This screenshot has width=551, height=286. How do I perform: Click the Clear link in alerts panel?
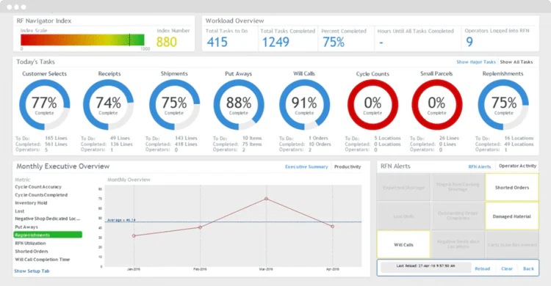pyautogui.click(x=507, y=269)
